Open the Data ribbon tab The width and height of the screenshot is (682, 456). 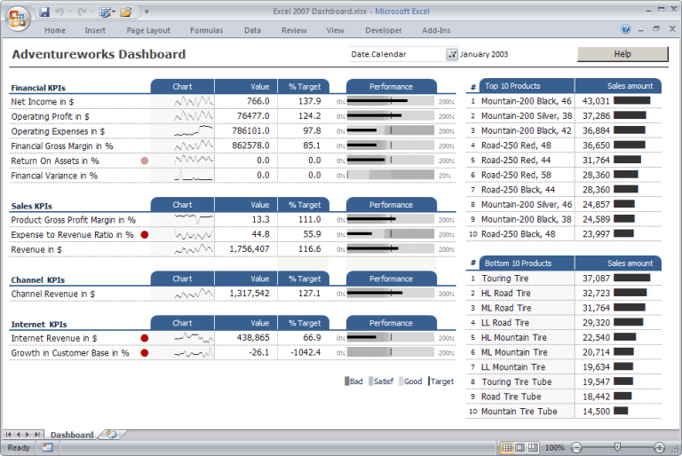click(252, 30)
